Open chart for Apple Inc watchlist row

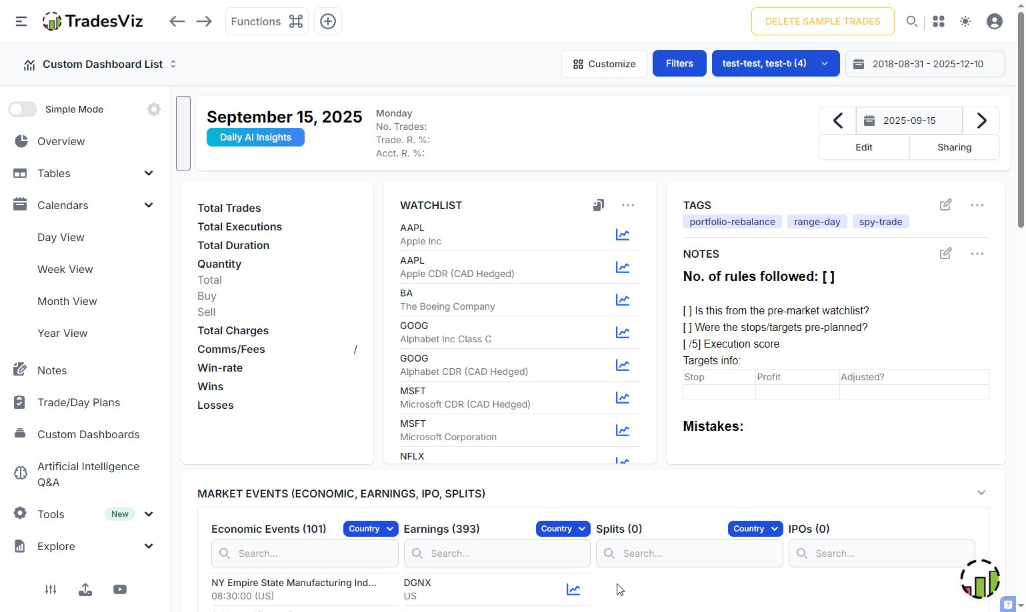(623, 234)
